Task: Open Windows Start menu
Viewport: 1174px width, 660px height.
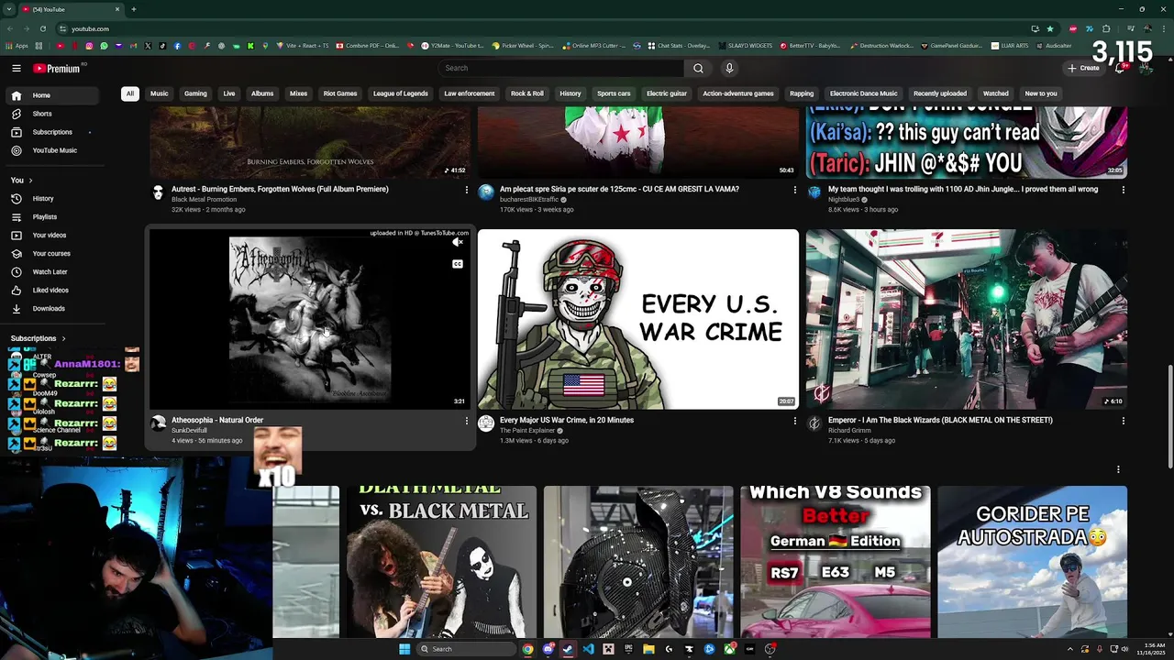Action: (x=404, y=649)
